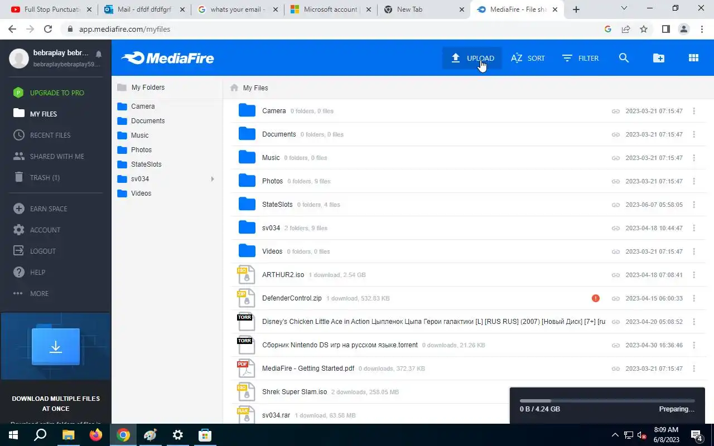
Task: Click the user profile avatar
Action: point(19,58)
